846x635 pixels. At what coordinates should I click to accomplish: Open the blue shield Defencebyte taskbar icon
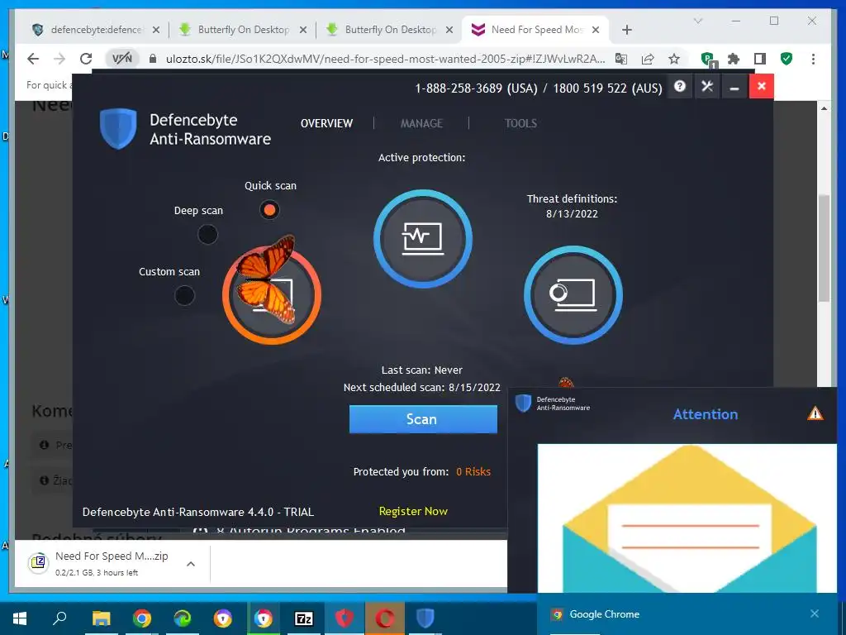click(x=425, y=618)
